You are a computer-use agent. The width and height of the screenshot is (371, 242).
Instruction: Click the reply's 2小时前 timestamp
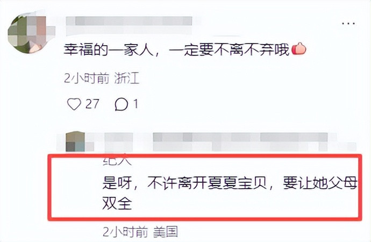tap(125, 232)
